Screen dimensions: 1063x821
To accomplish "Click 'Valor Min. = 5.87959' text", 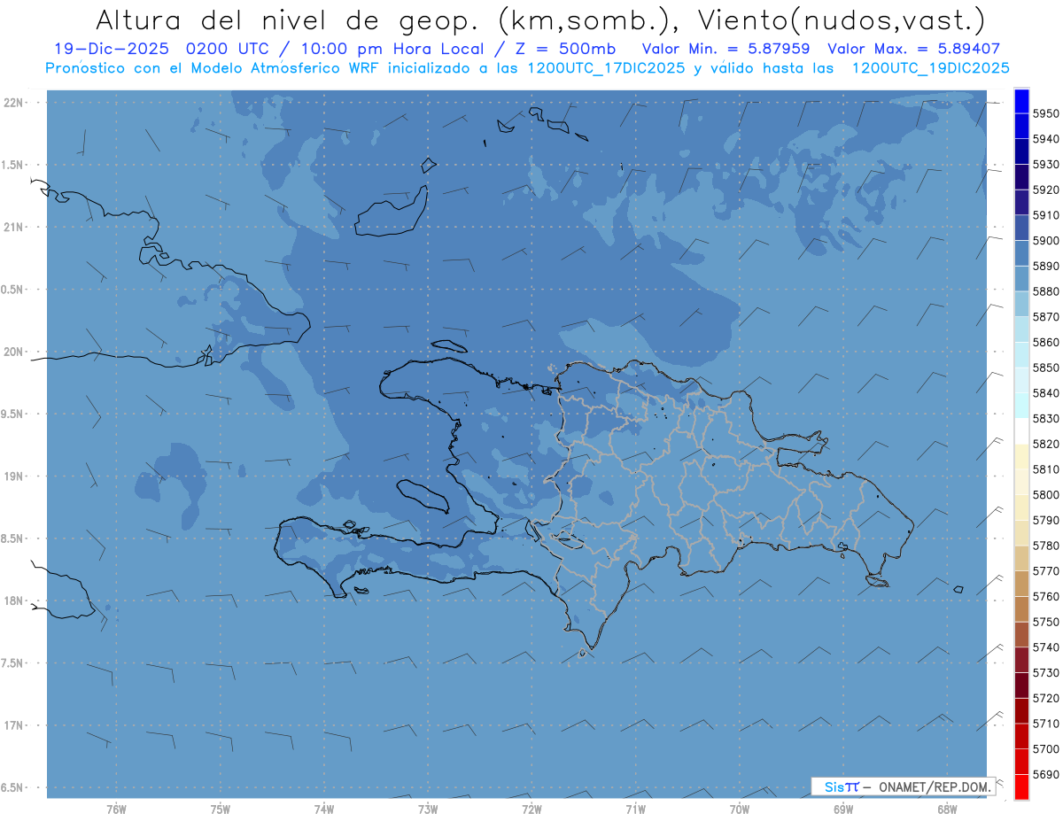I will pyautogui.click(x=725, y=49).
